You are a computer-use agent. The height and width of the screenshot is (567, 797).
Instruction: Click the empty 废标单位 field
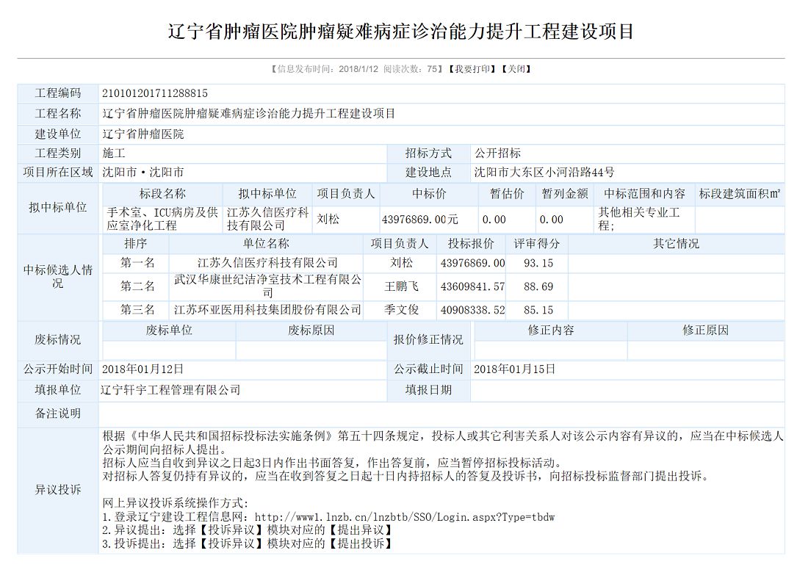click(169, 350)
